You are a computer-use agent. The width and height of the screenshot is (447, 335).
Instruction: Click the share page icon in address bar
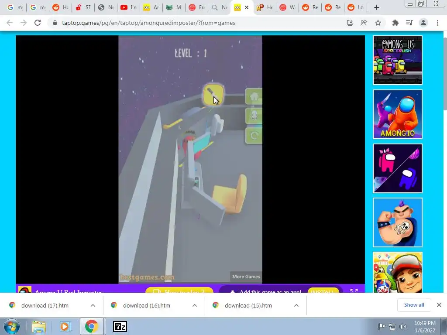point(364,23)
